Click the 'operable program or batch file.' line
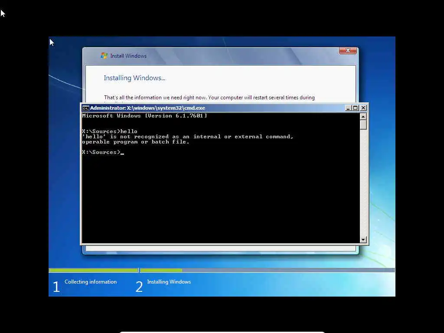This screenshot has height=333, width=444. tap(136, 142)
